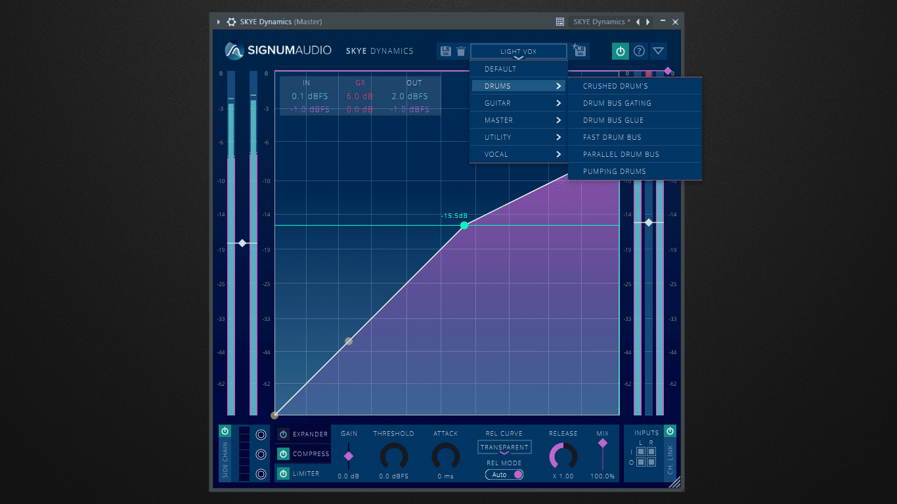Disable the Compress power toggle
The width and height of the screenshot is (897, 504).
coord(283,454)
